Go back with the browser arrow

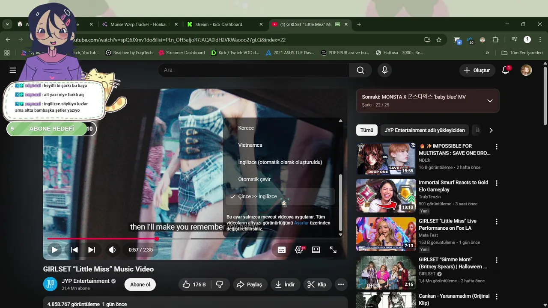coord(8,40)
